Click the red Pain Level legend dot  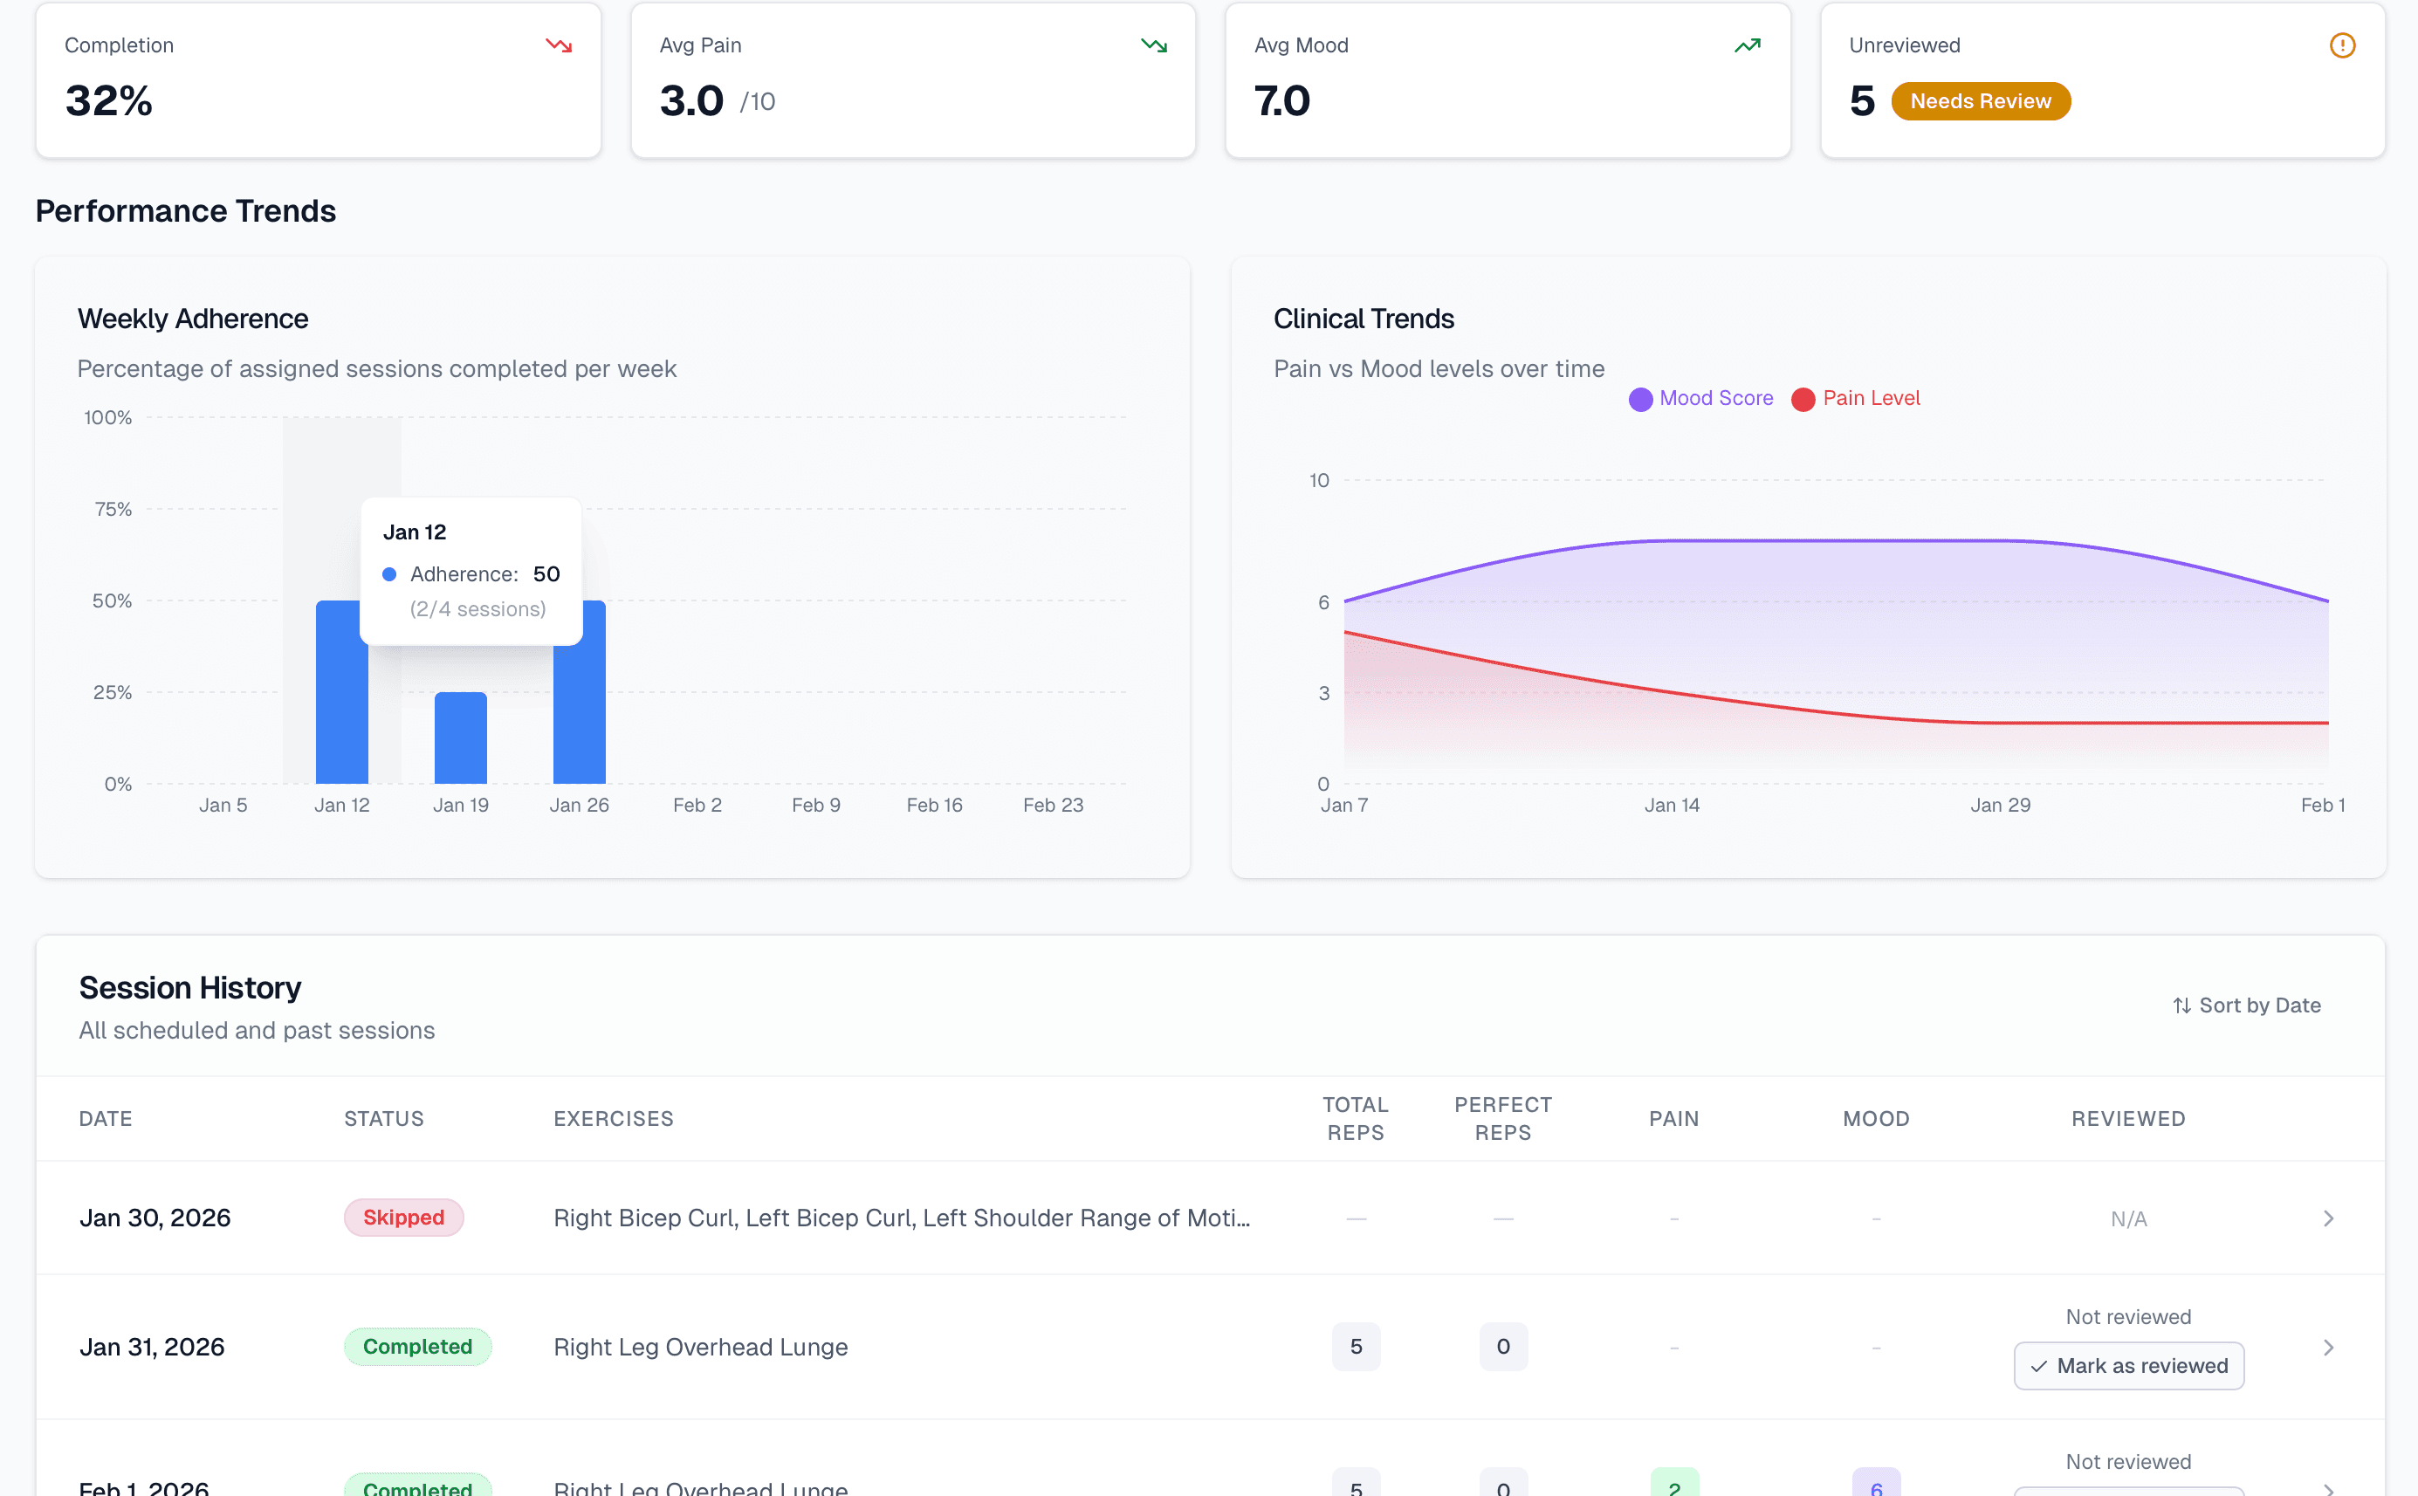click(1803, 399)
